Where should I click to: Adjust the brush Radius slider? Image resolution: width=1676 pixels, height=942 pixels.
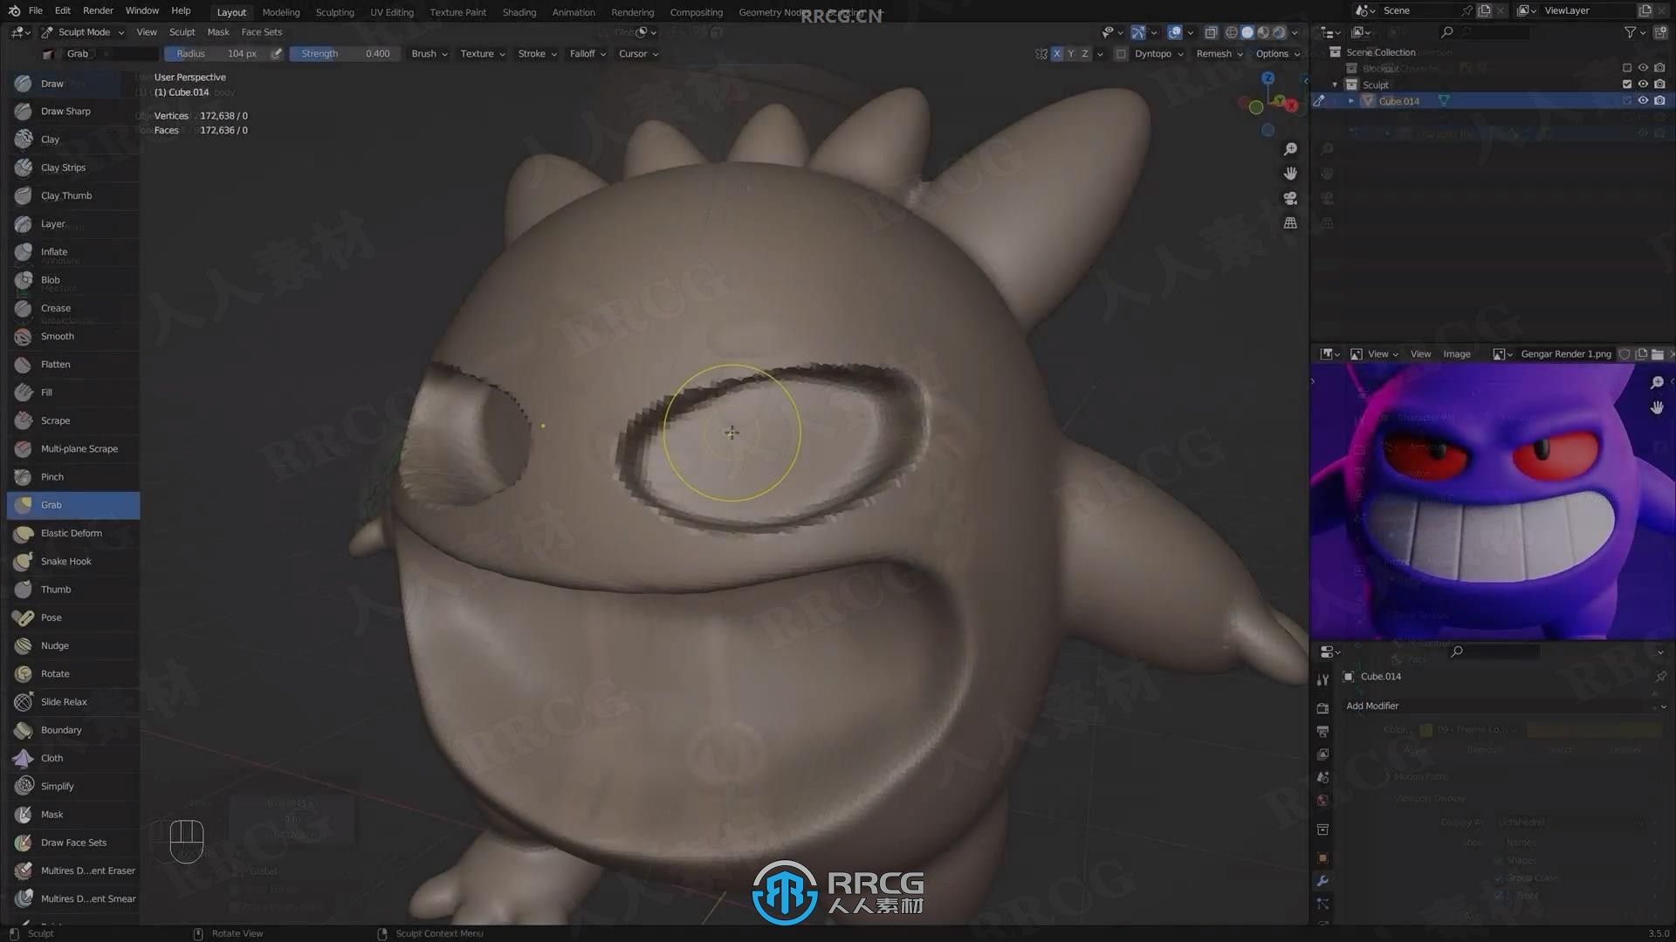[x=216, y=54]
